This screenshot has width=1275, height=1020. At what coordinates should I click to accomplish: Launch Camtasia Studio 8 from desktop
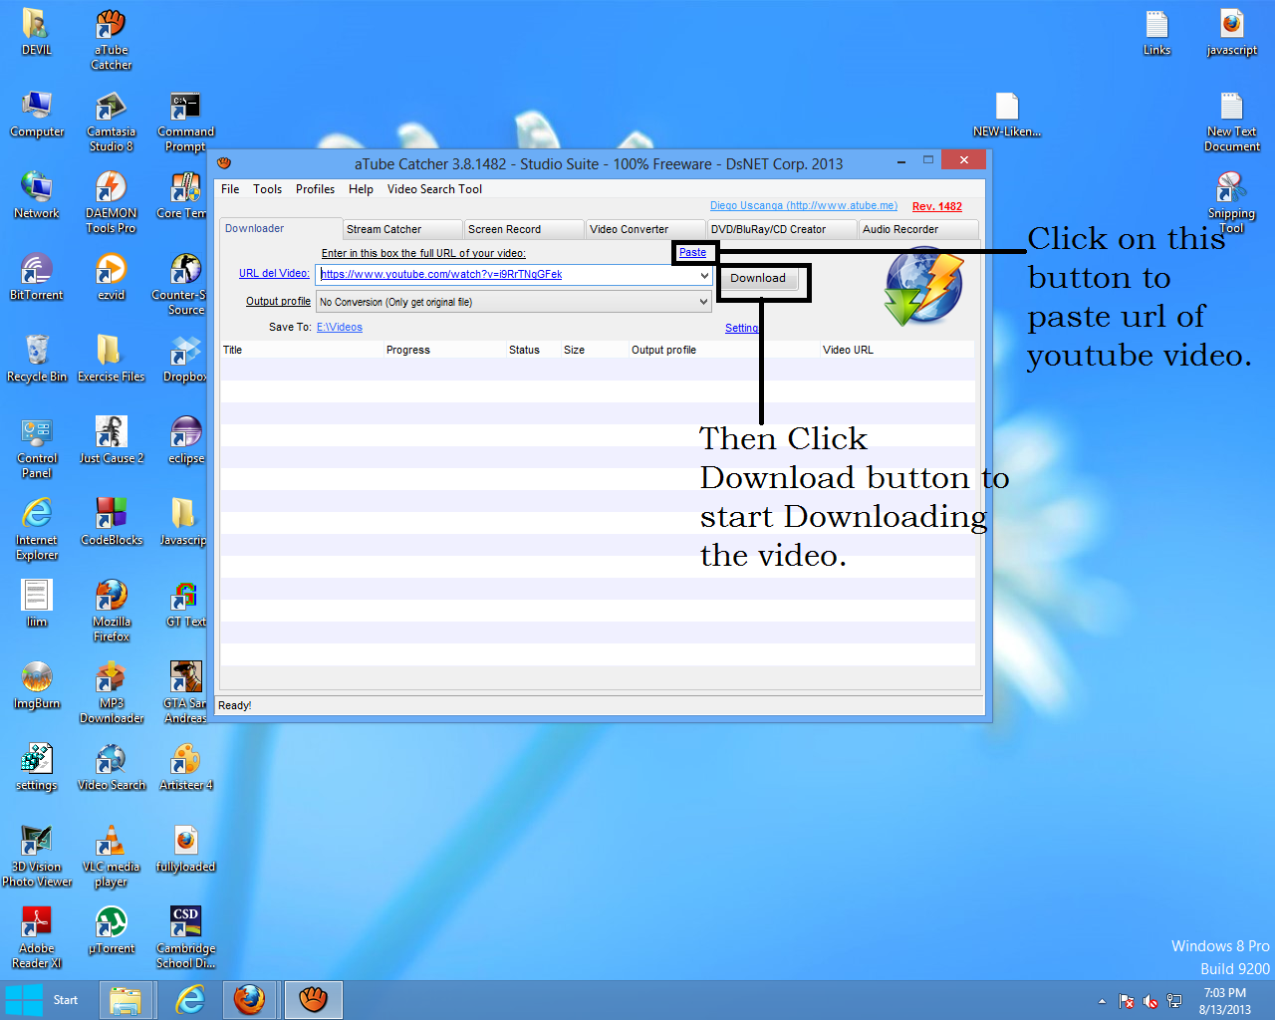tap(111, 122)
